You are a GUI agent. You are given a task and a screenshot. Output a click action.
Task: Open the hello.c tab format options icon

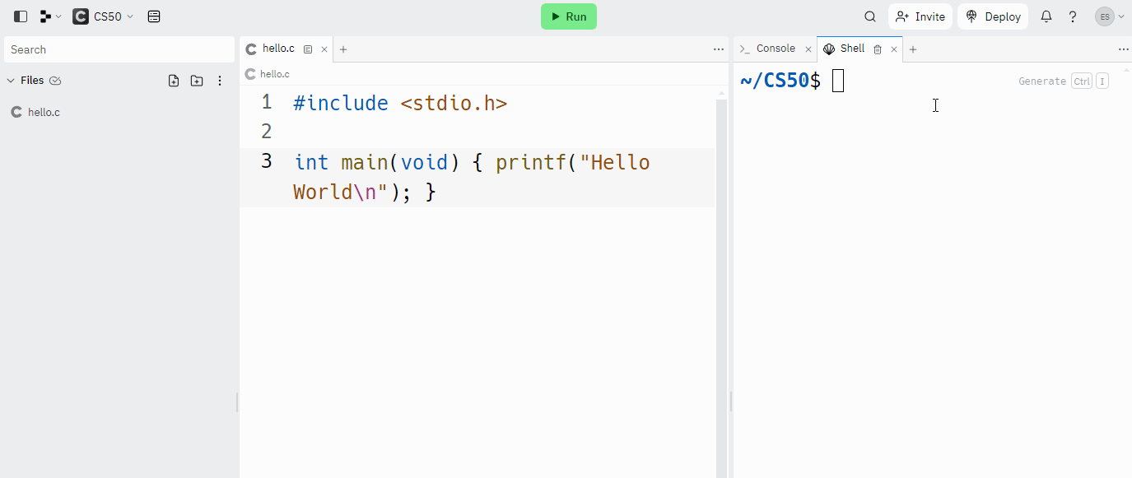308,49
